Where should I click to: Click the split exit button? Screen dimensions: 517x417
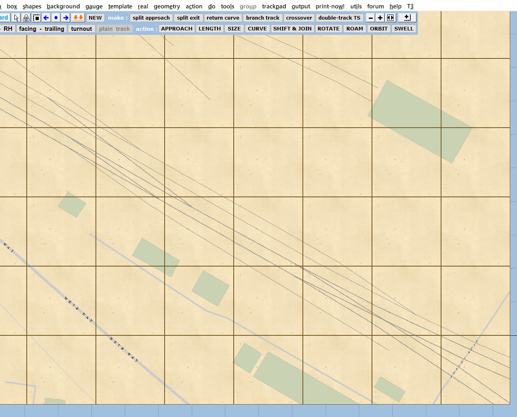[x=188, y=18]
